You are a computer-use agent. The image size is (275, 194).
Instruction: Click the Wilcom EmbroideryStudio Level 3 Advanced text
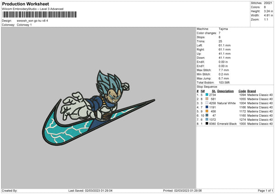pos(33,9)
